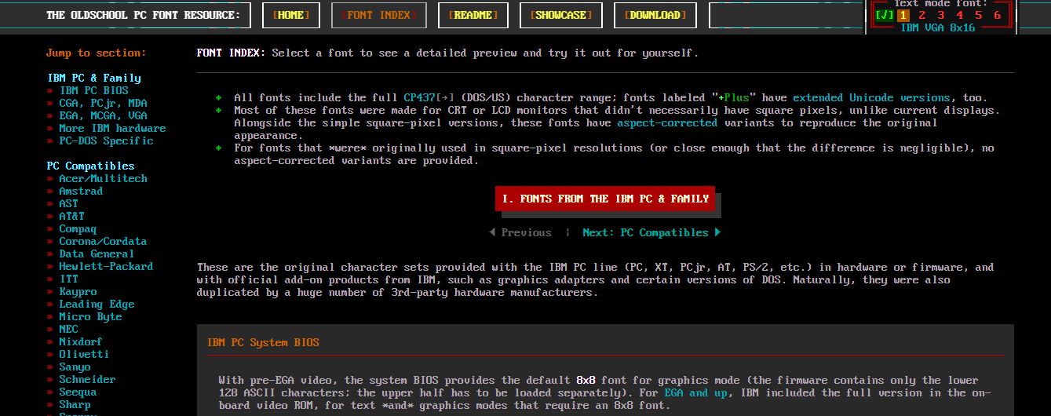Open Nixdorf in sidebar
Screen dimensions: 1051x416
pyautogui.click(x=81, y=341)
